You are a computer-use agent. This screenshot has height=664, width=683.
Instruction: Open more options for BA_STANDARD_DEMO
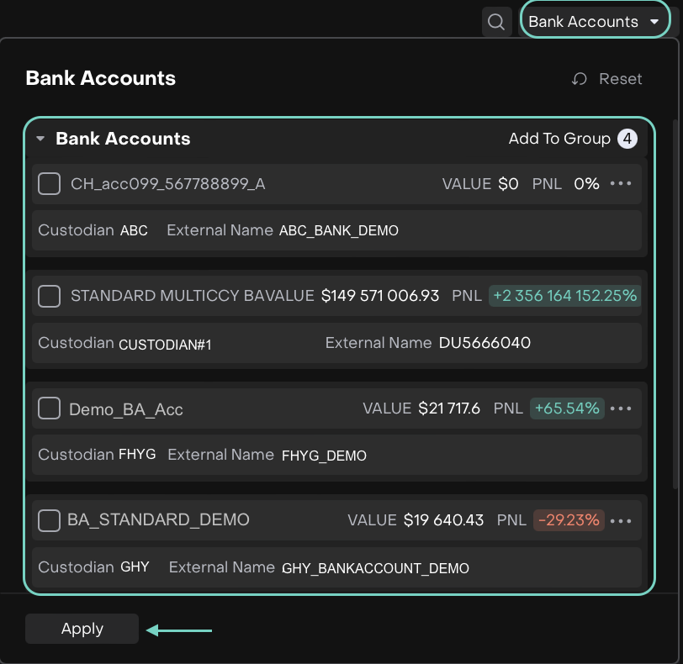coord(621,520)
